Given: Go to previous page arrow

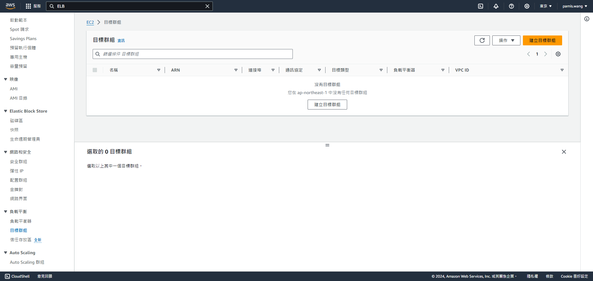Looking at the screenshot, I should [x=528, y=54].
